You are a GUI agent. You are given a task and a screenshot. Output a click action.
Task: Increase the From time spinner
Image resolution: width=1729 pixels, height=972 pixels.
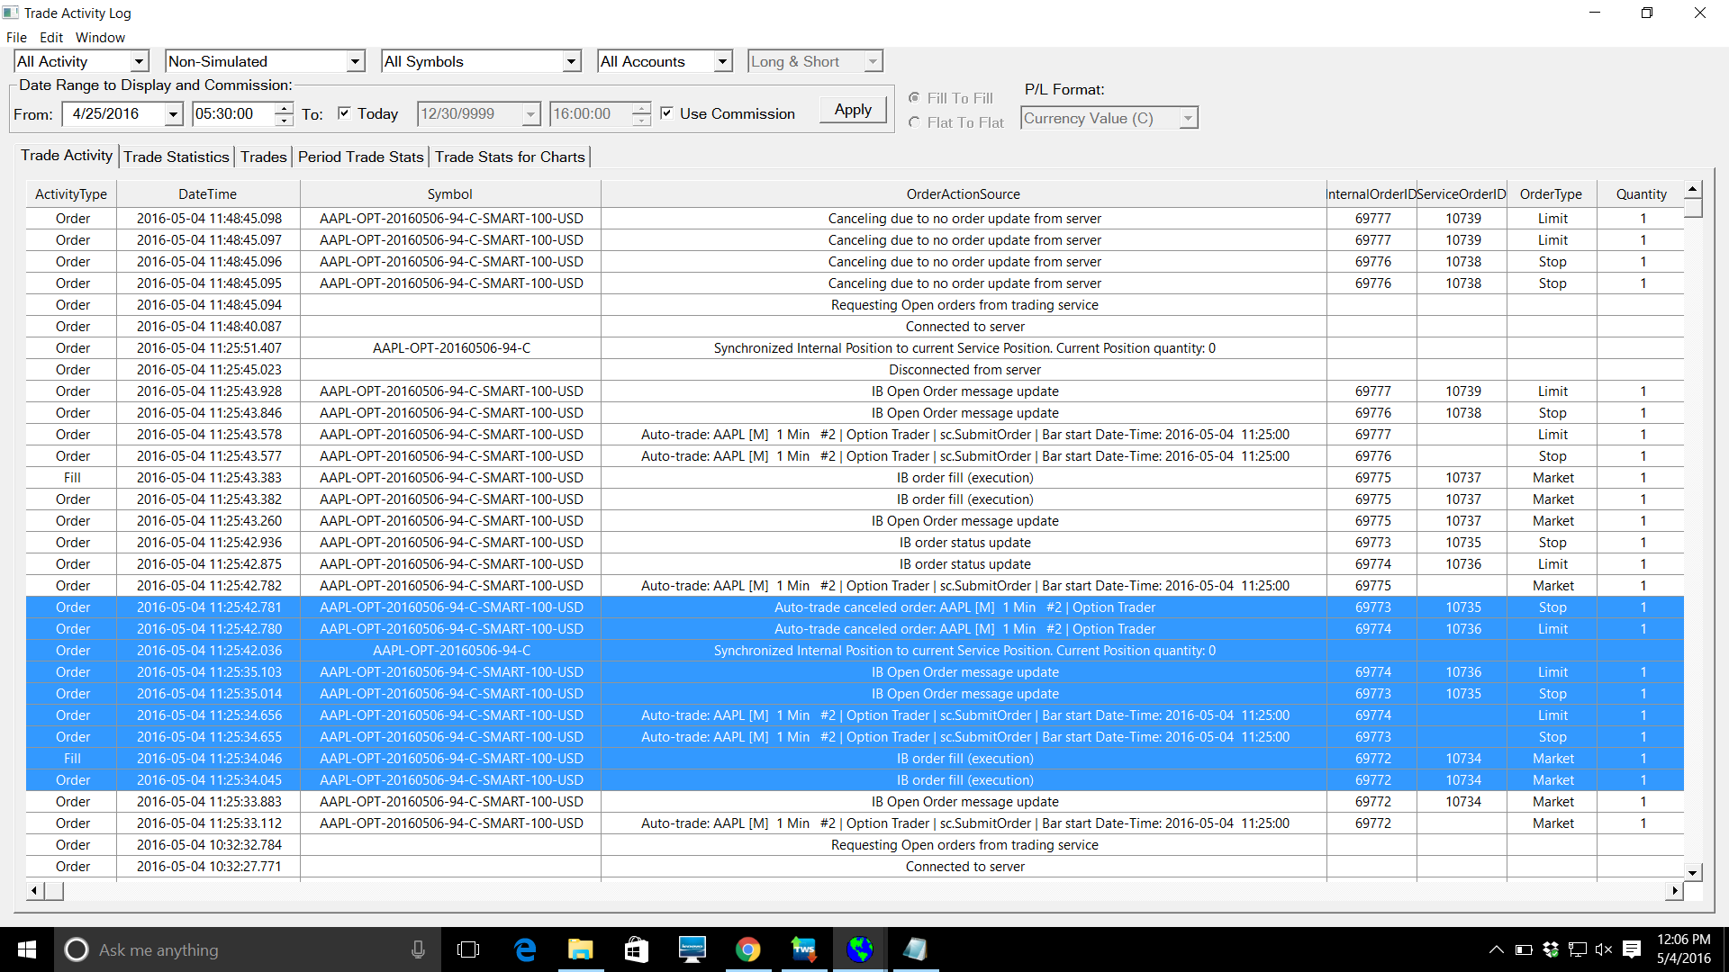[284, 108]
